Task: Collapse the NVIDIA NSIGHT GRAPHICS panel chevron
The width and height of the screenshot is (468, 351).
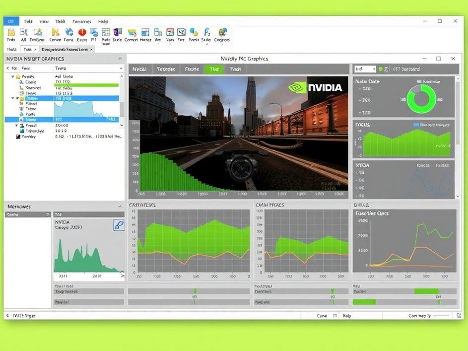Action: point(120,59)
